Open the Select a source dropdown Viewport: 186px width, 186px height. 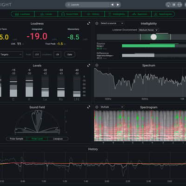click(112, 23)
